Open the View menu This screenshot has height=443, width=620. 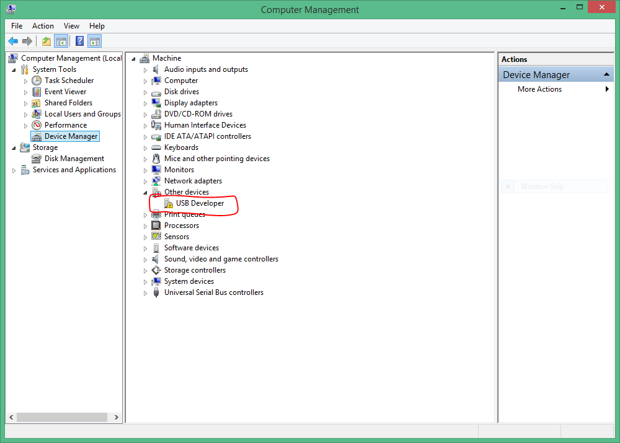click(71, 26)
